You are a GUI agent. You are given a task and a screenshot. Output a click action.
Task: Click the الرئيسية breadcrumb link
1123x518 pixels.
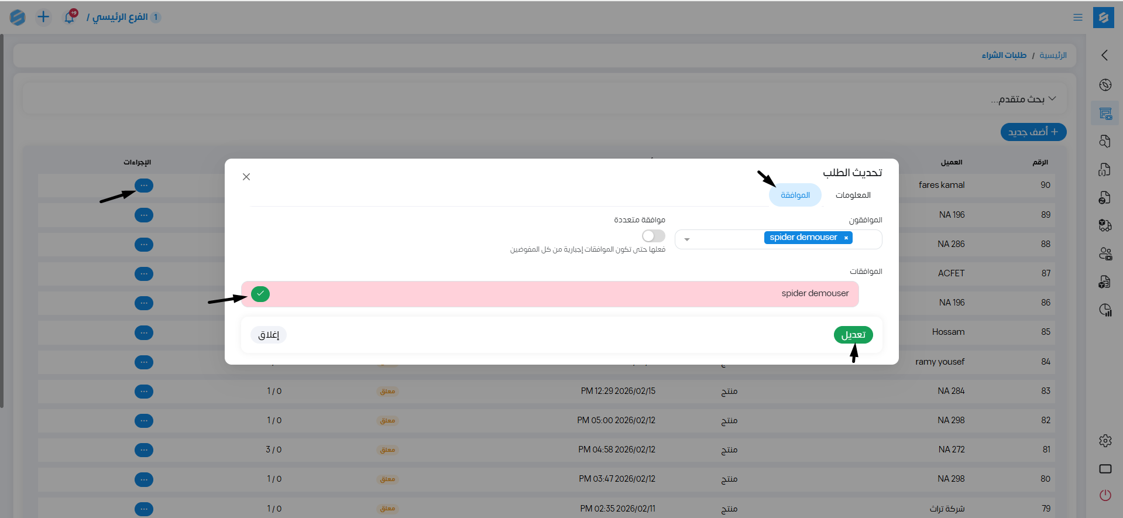click(1053, 55)
